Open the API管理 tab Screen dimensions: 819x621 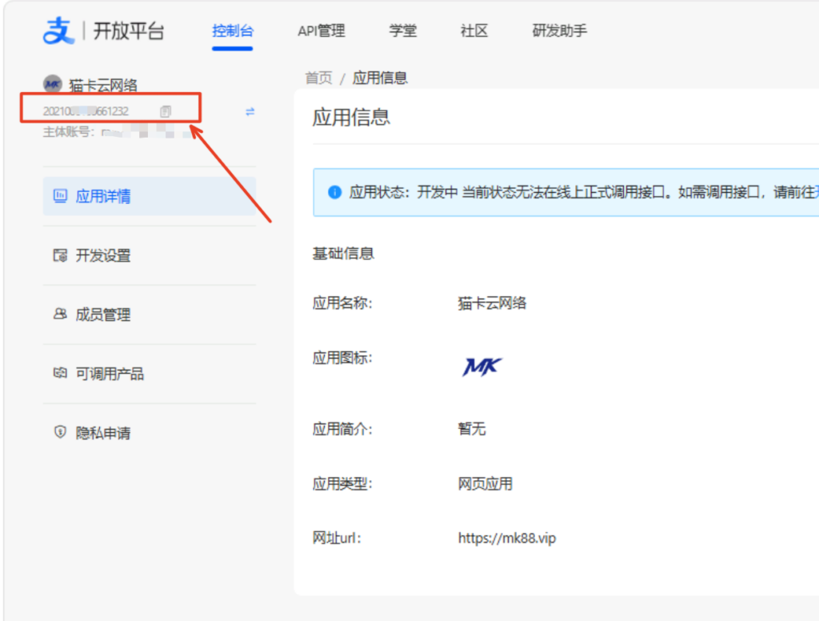(322, 31)
